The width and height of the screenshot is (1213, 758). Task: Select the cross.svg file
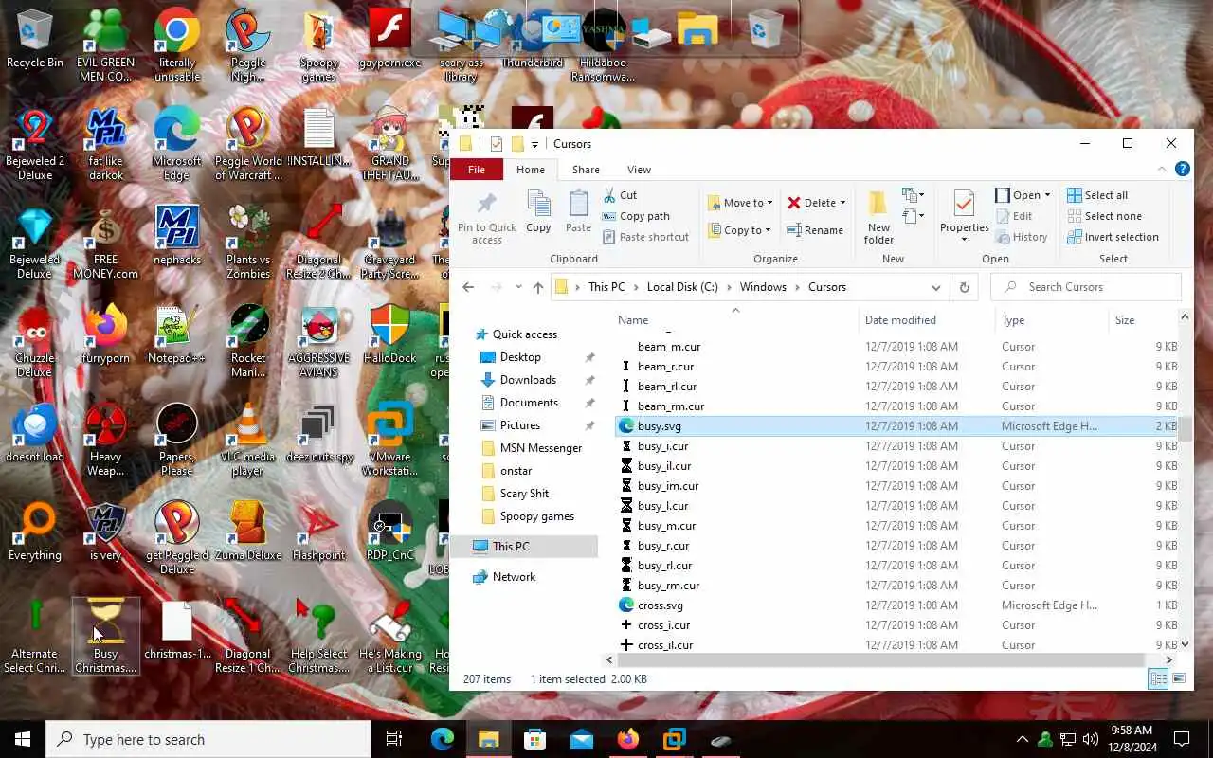click(x=896, y=605)
